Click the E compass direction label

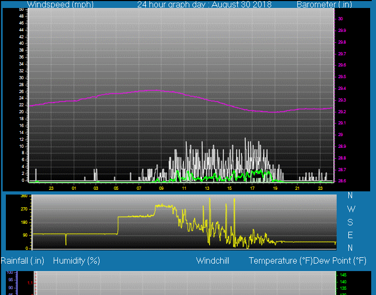(x=350, y=235)
